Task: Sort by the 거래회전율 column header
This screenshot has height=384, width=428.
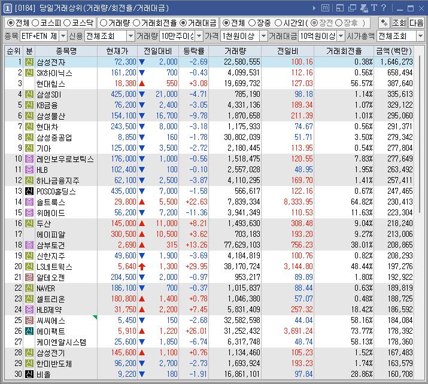Action: [x=344, y=51]
